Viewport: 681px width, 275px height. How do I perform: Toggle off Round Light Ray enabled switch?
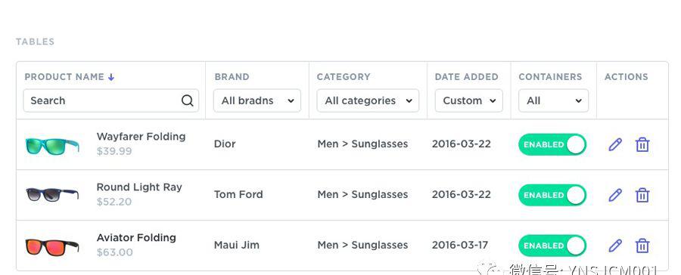(552, 195)
